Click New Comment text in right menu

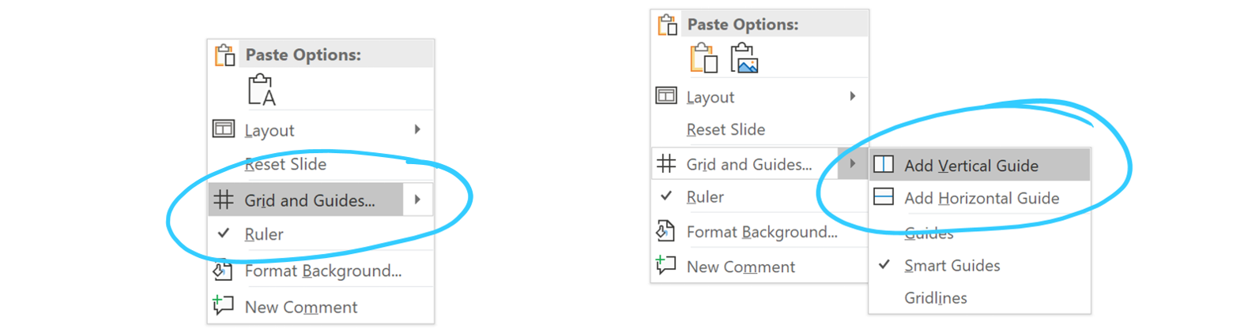[740, 267]
